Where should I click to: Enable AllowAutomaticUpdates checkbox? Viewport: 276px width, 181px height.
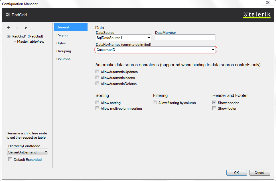tap(98, 72)
